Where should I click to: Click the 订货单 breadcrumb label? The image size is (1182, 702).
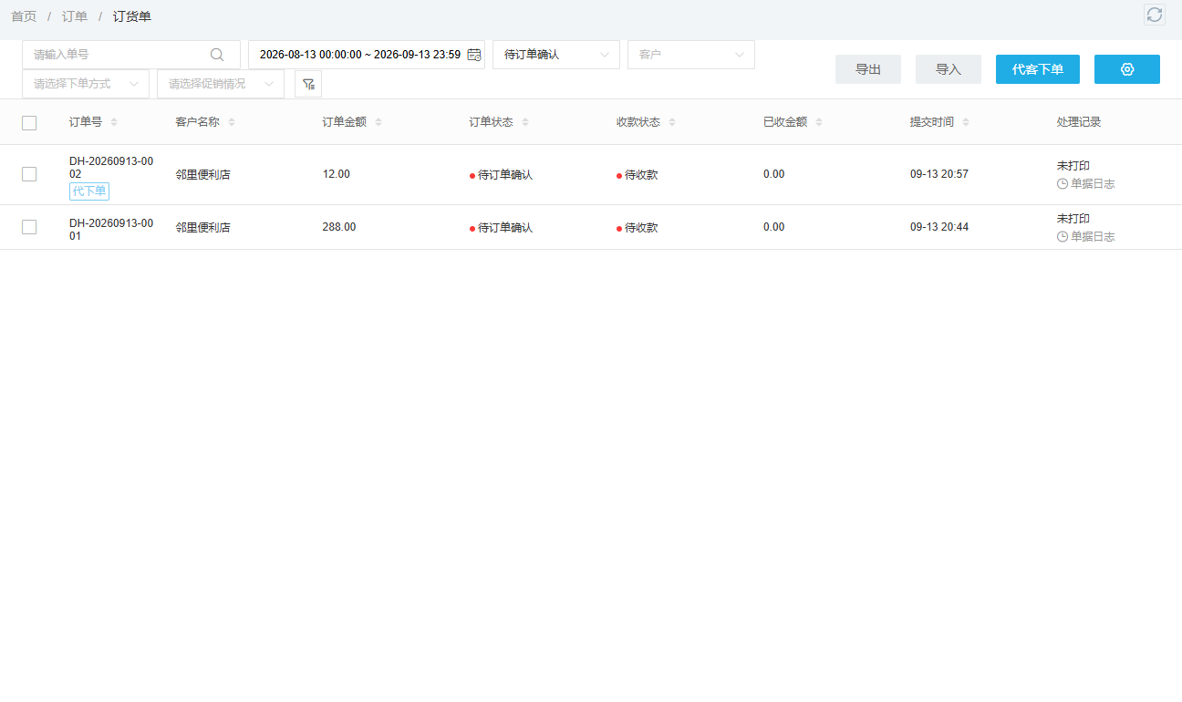[x=132, y=16]
